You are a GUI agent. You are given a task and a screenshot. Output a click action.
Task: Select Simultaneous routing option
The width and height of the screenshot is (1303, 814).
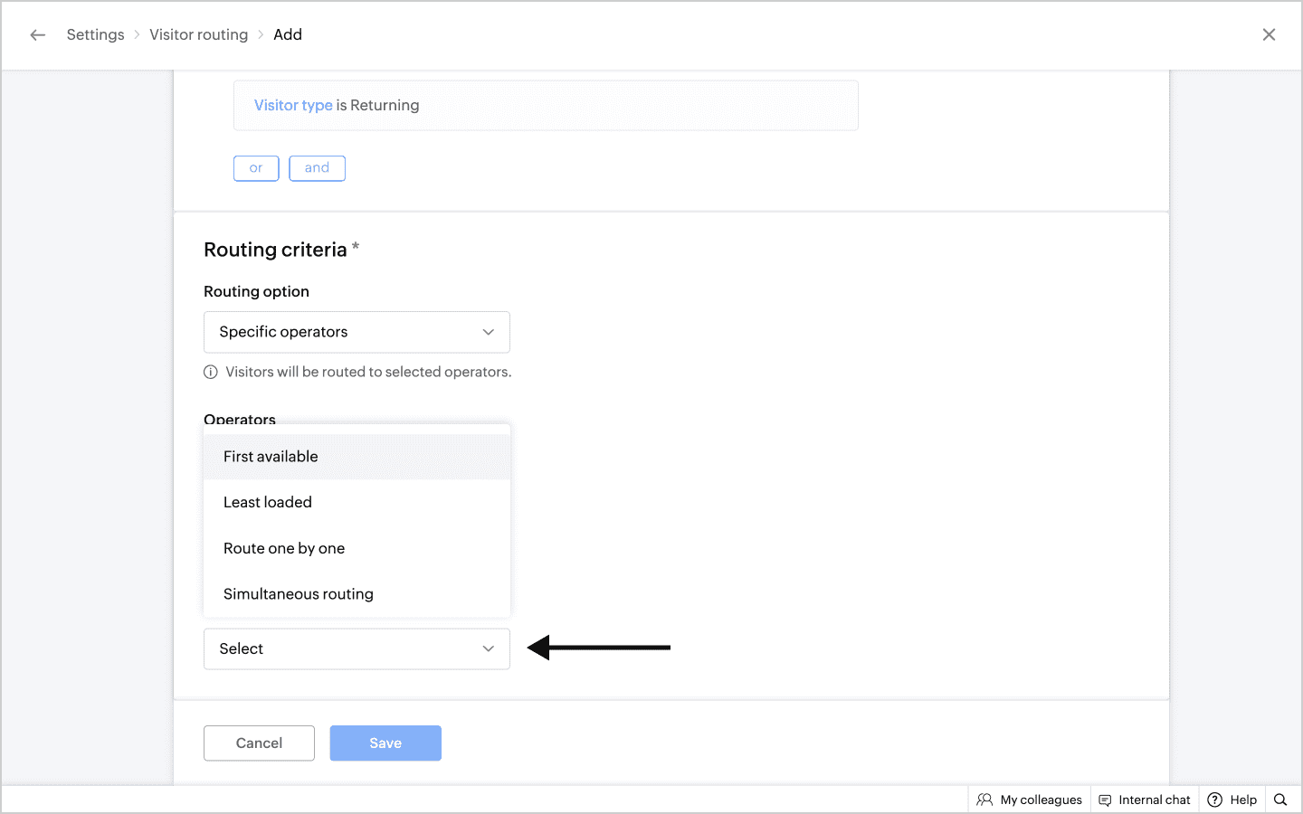click(299, 594)
